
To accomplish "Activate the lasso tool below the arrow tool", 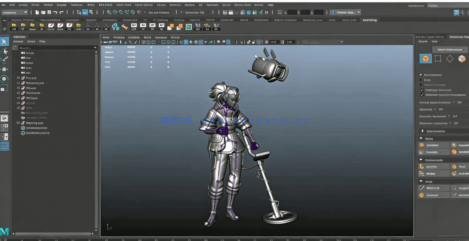I will 4,51.
